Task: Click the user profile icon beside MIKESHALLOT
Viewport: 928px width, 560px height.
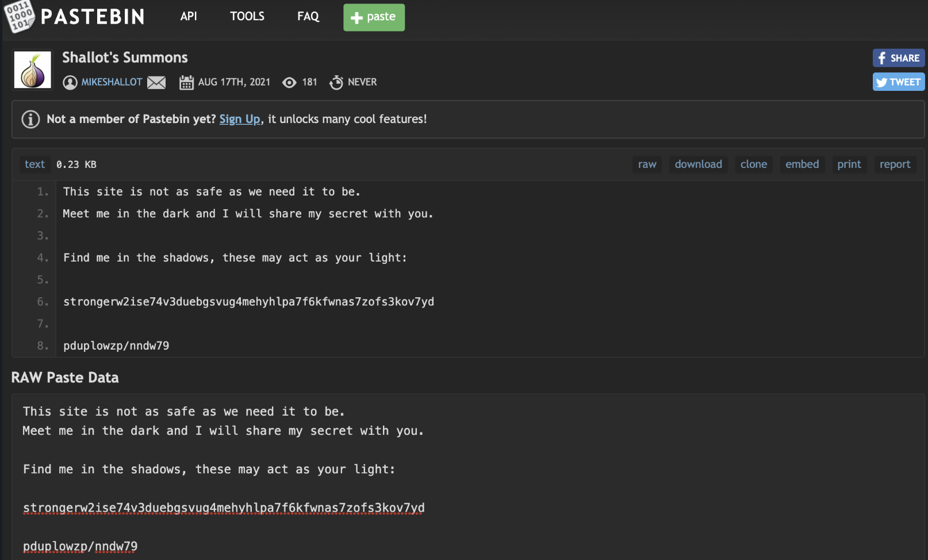Action: tap(70, 83)
